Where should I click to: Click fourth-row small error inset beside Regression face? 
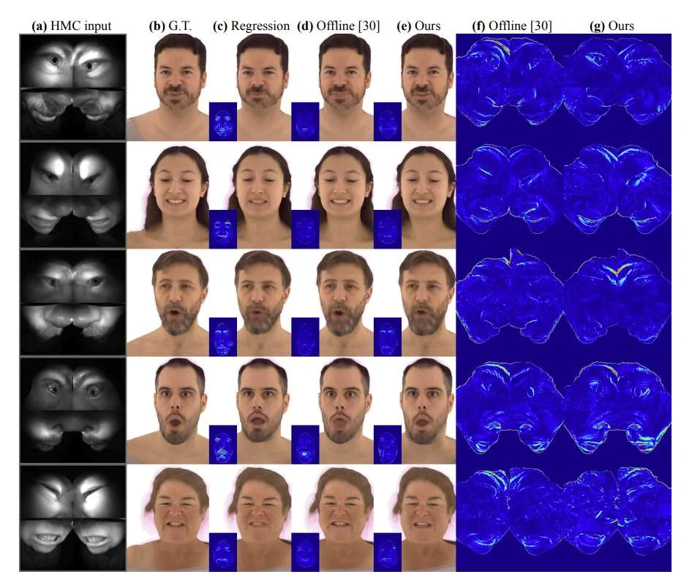coord(223,445)
